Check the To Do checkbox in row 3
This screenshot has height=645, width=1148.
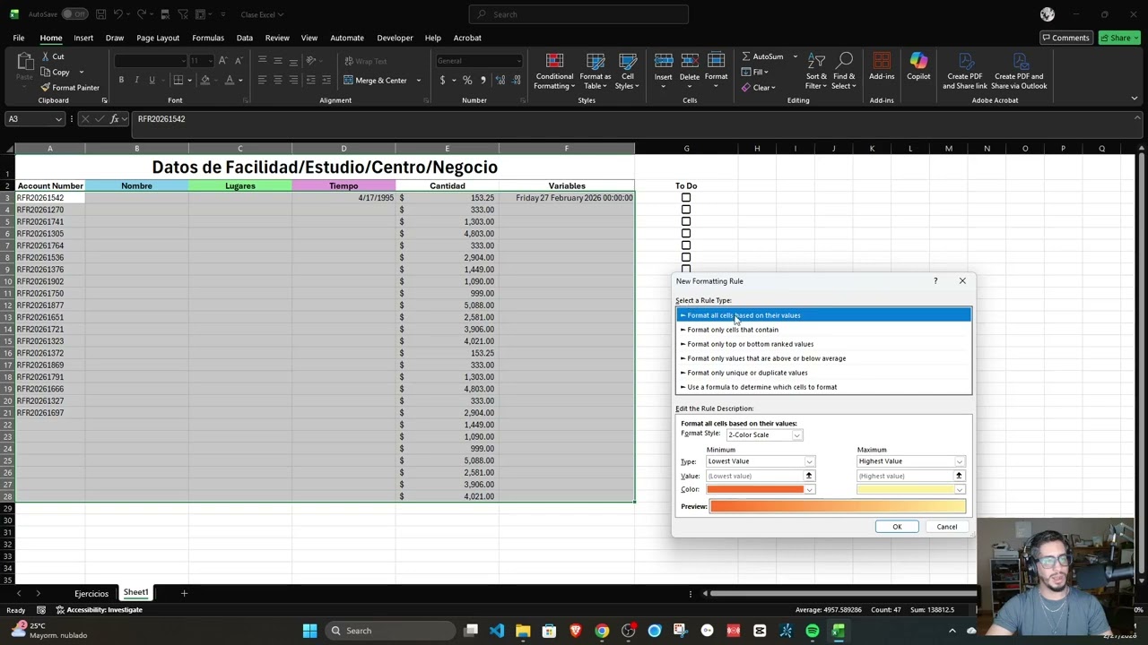[x=686, y=198]
